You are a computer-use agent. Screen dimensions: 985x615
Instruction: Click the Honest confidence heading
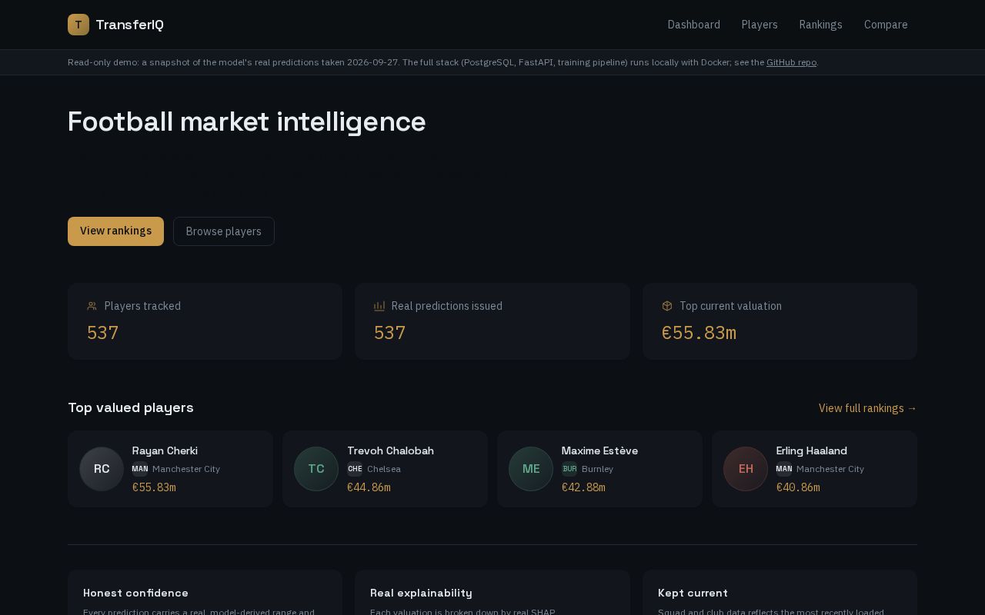(135, 593)
